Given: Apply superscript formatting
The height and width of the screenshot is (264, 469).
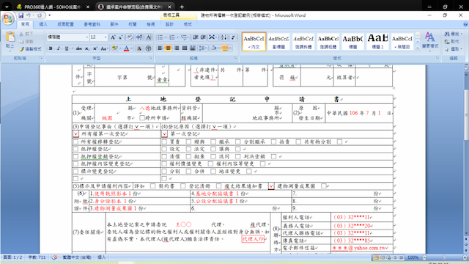Looking at the screenshot, I should tap(95, 48).
